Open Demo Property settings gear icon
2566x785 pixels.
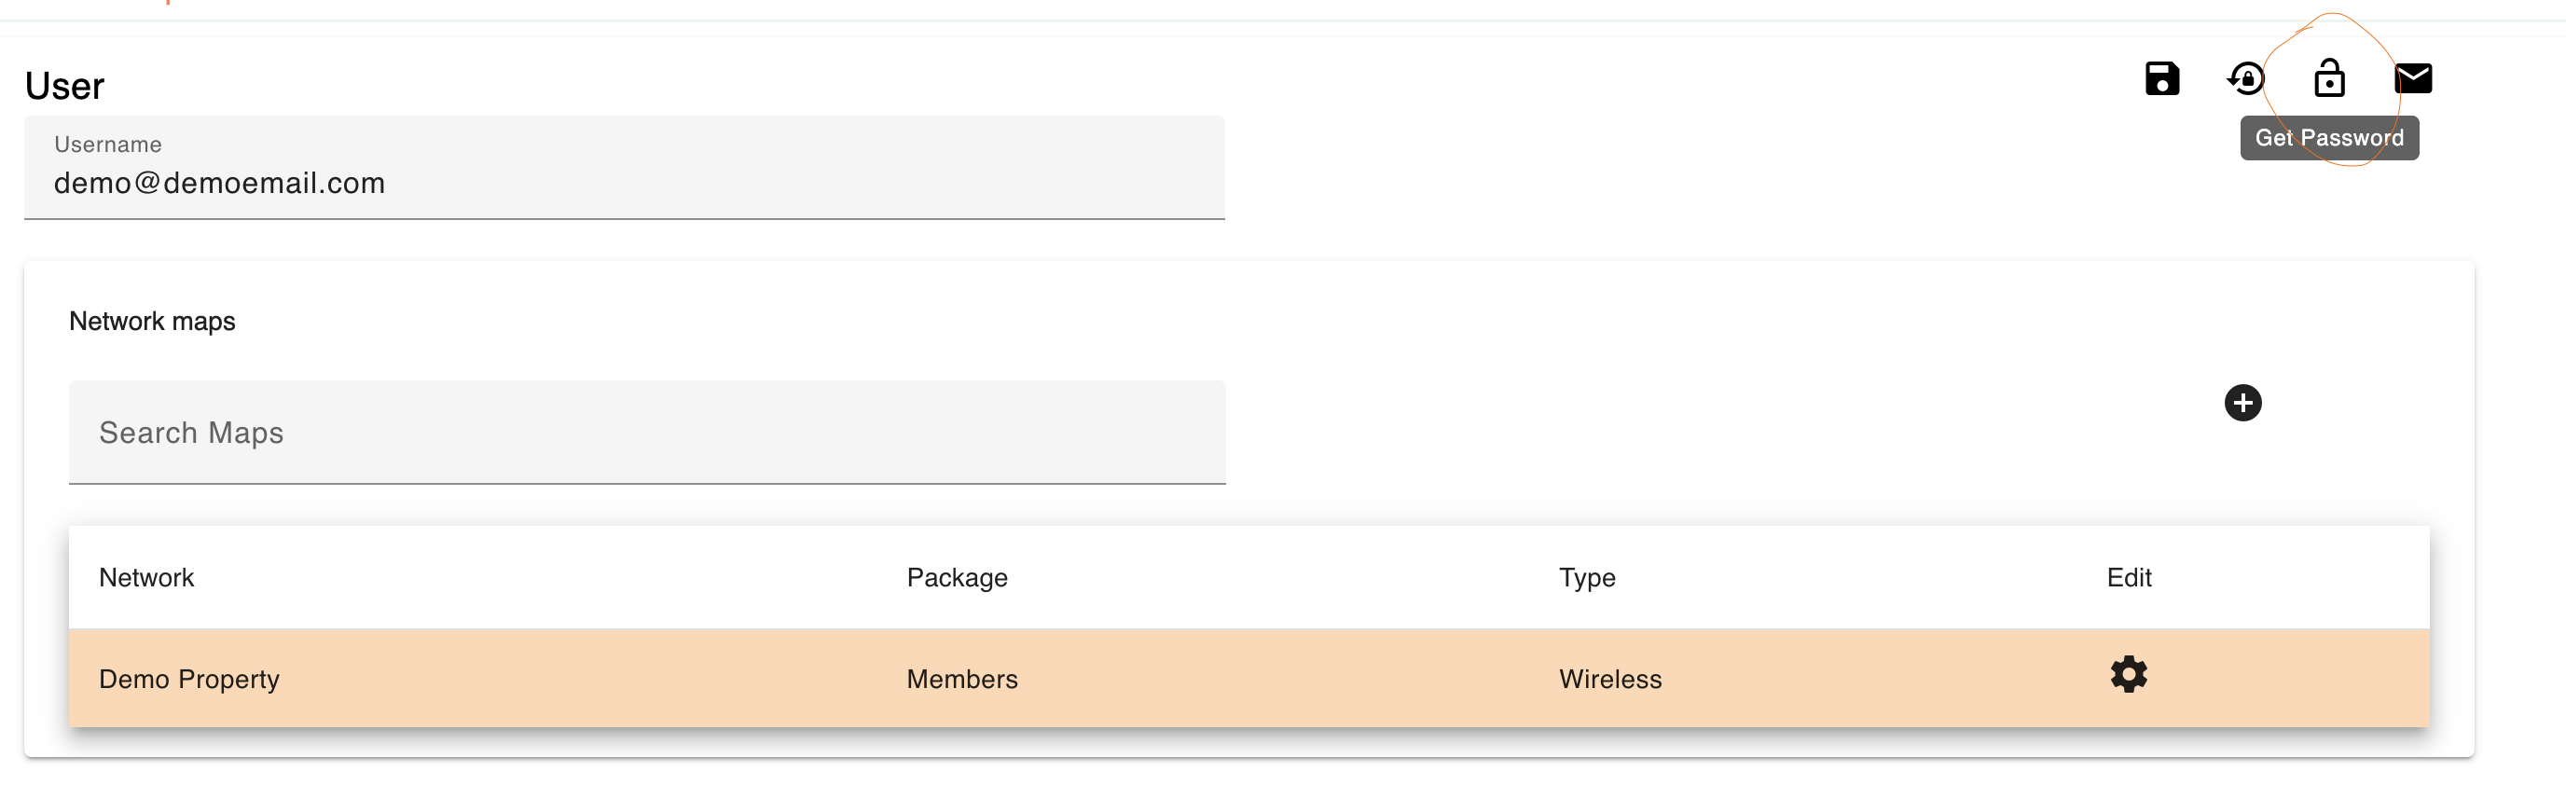point(2129,674)
